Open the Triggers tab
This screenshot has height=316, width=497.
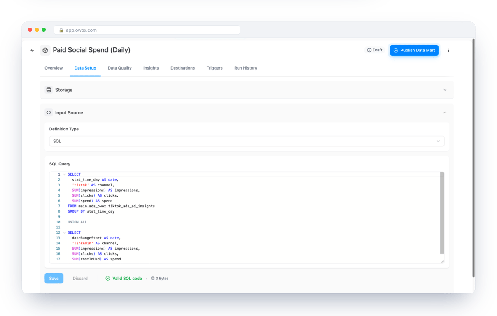[215, 68]
